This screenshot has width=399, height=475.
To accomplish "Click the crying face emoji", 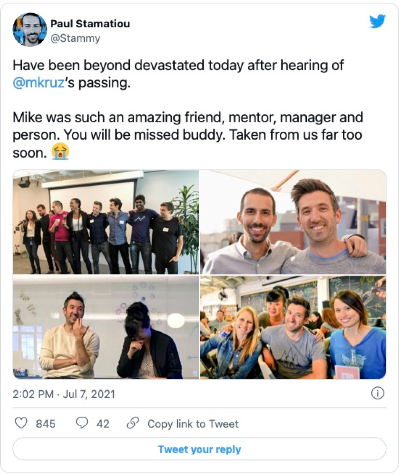I will click(x=60, y=152).
